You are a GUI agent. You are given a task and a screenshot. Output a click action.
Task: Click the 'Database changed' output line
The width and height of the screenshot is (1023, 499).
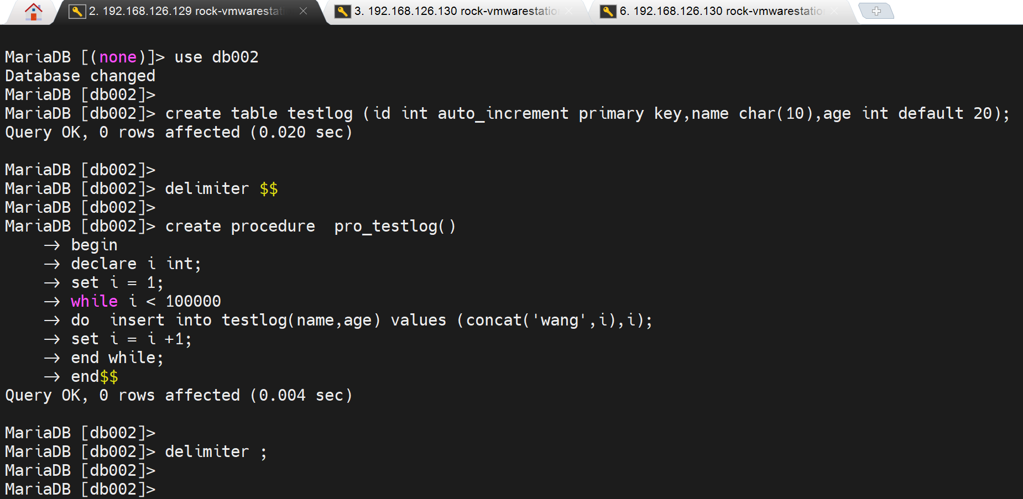coord(80,76)
